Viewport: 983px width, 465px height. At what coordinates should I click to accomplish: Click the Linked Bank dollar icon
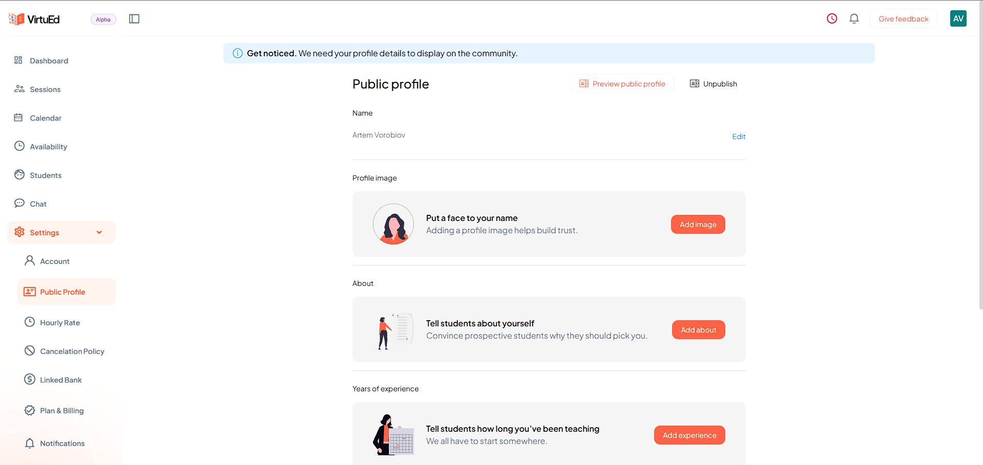coord(30,380)
